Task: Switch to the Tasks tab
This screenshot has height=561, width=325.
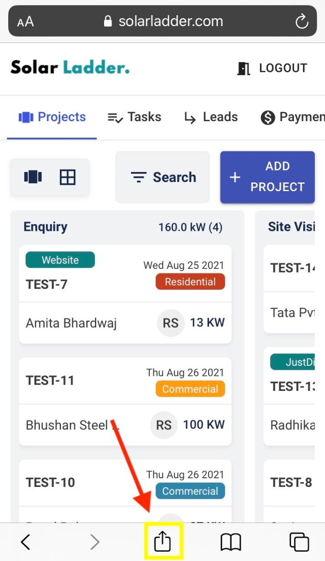Action: click(134, 117)
